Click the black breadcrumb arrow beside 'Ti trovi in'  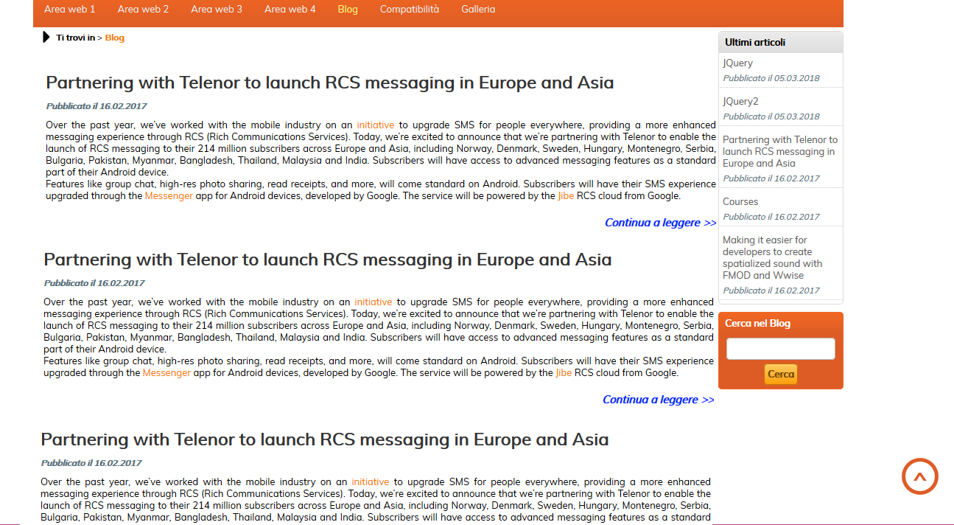[46, 38]
